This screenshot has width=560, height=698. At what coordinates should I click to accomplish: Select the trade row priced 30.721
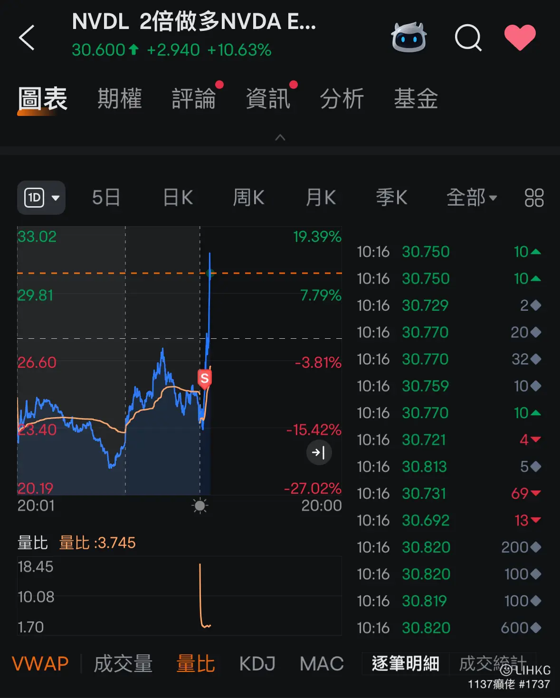449,440
